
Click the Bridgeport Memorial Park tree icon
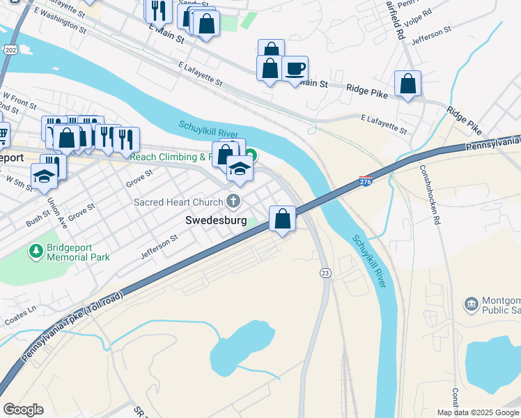[x=36, y=251]
